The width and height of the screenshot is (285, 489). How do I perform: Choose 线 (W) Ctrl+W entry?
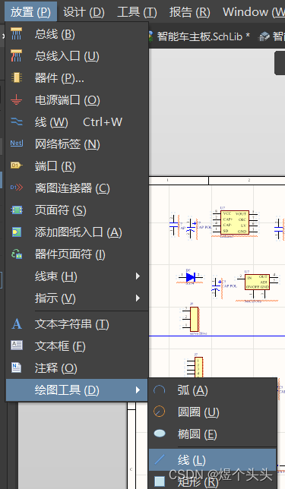[x=77, y=122]
